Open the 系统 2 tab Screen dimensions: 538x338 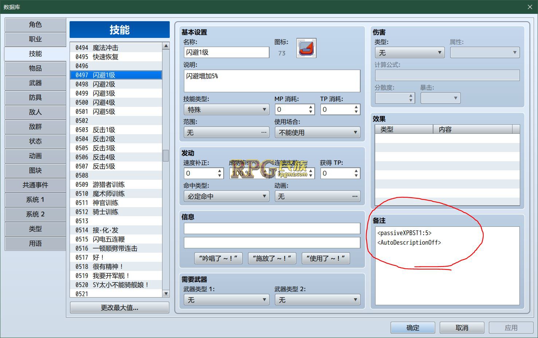coord(35,214)
